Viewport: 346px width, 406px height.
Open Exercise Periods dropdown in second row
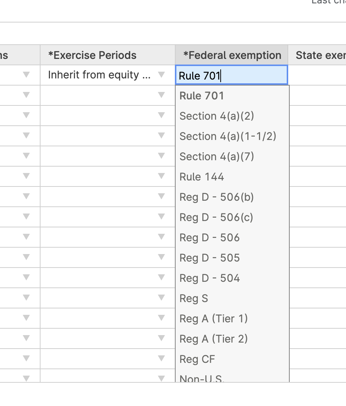(x=161, y=95)
